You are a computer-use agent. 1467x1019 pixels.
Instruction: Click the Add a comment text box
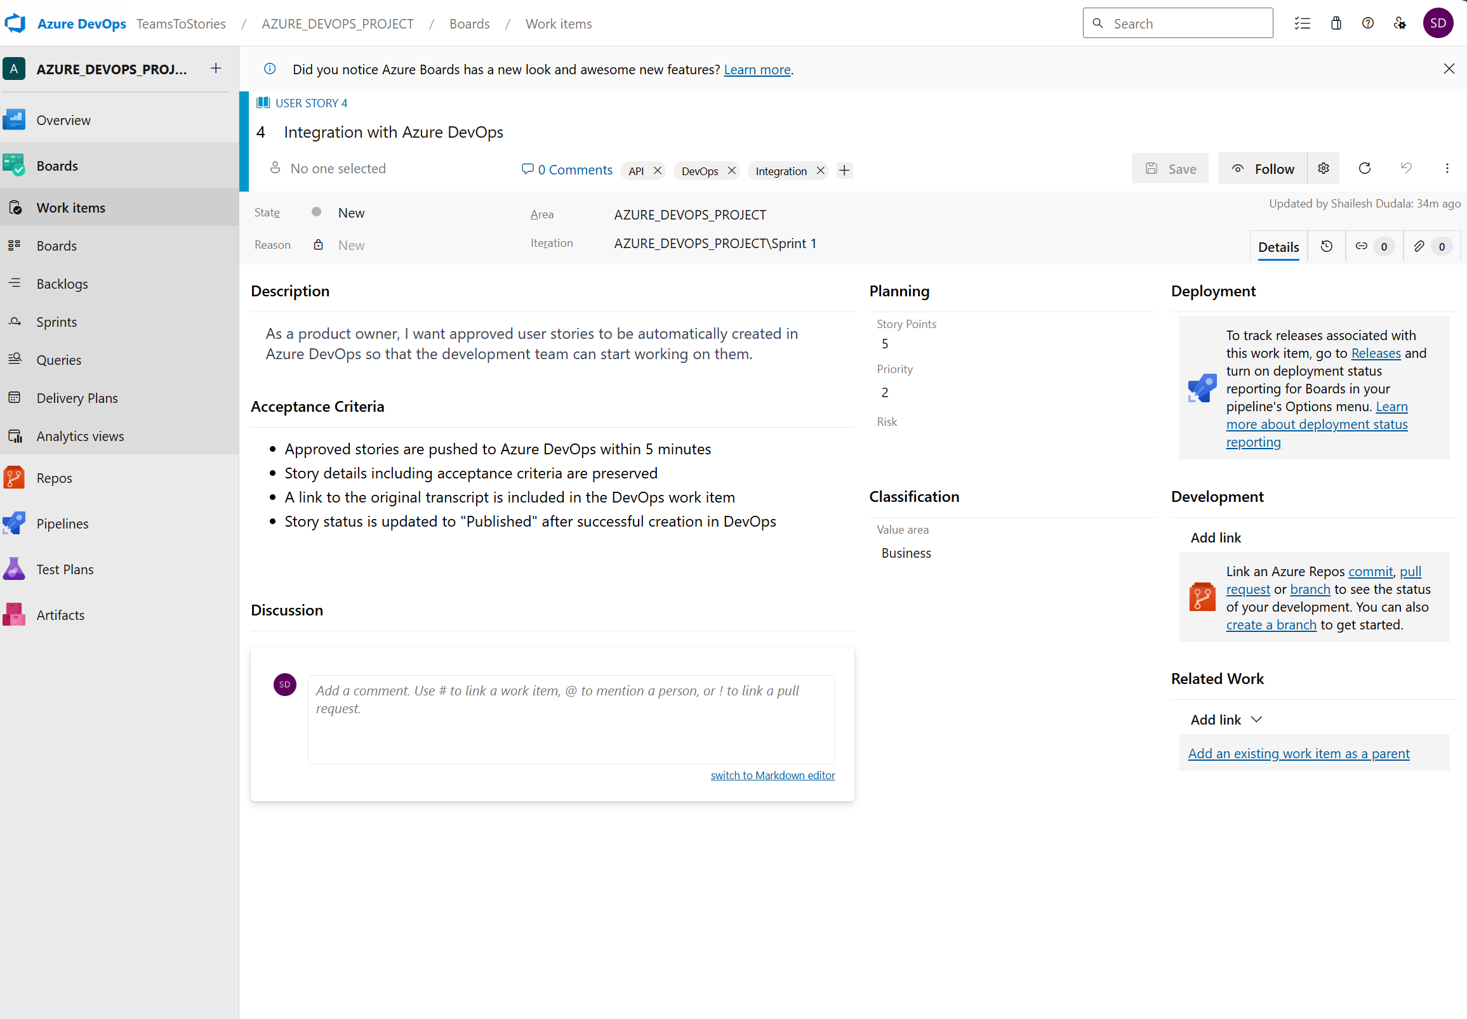click(x=571, y=719)
